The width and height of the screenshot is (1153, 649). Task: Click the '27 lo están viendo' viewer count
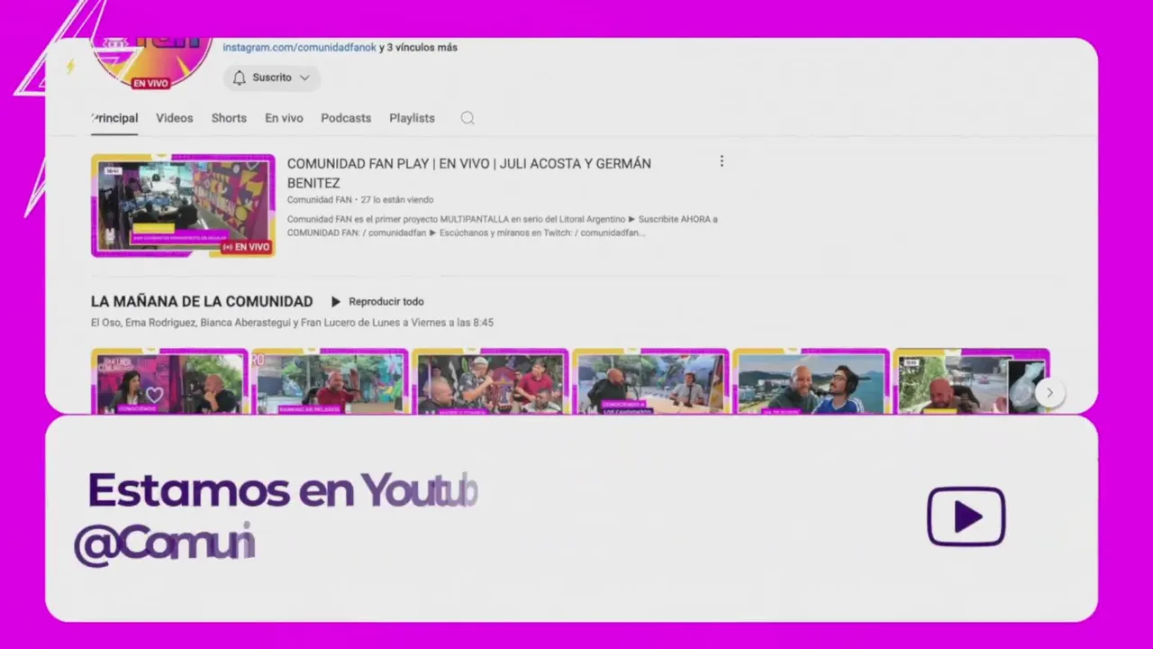point(397,200)
